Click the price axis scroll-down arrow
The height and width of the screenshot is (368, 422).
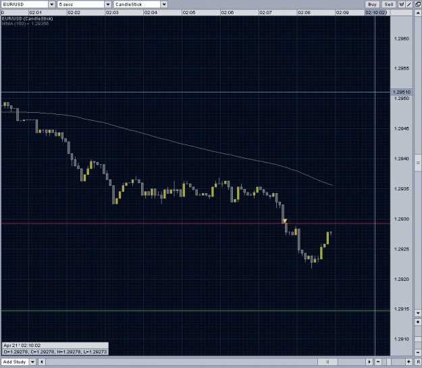pos(418,313)
